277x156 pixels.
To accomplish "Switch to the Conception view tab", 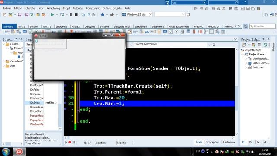I will pyautogui.click(x=213, y=142).
